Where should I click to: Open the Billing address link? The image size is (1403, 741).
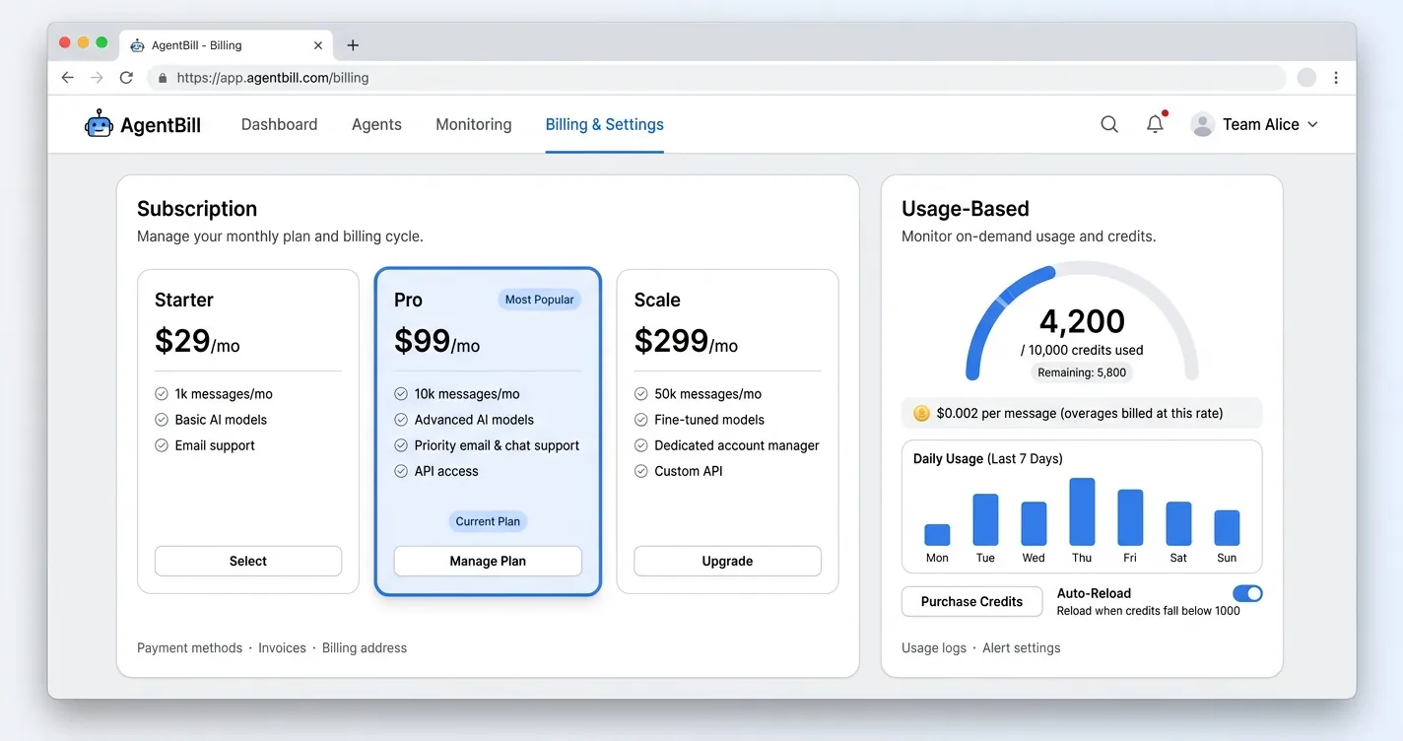point(365,647)
